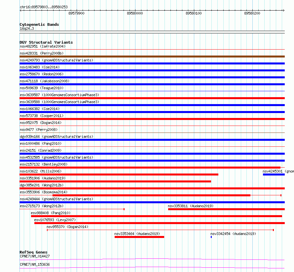294x272 pixels.
Task: Click the DGV Structural Variants track heading
Action: click(46, 42)
